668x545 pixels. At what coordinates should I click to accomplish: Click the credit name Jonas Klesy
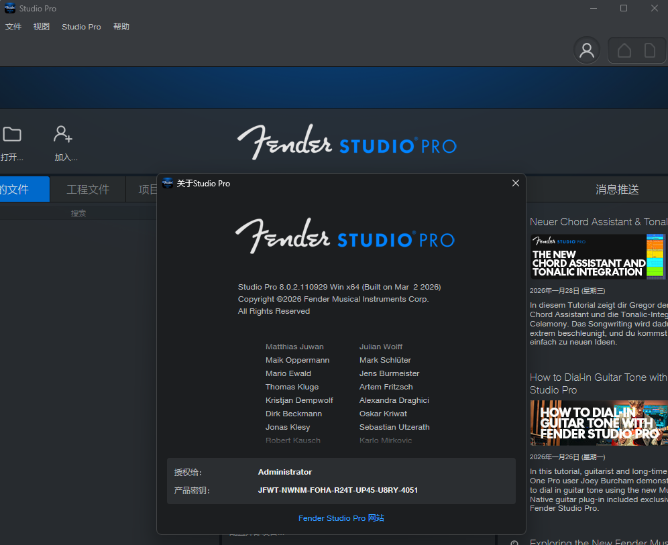click(288, 427)
